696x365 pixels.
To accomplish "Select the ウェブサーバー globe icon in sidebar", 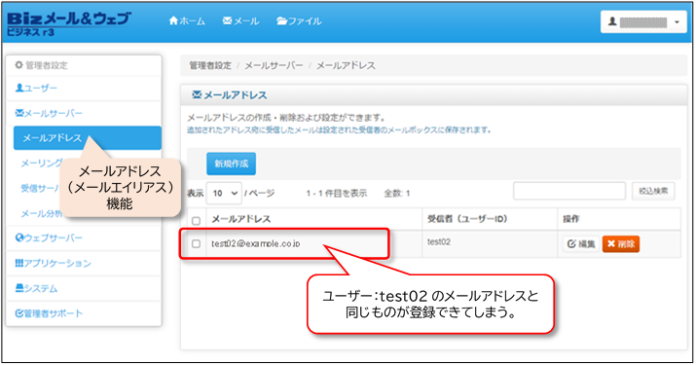I will point(19,237).
